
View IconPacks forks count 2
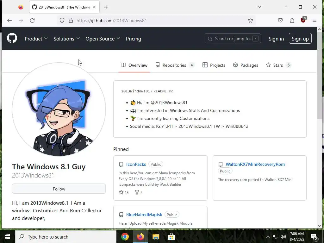[139, 193]
